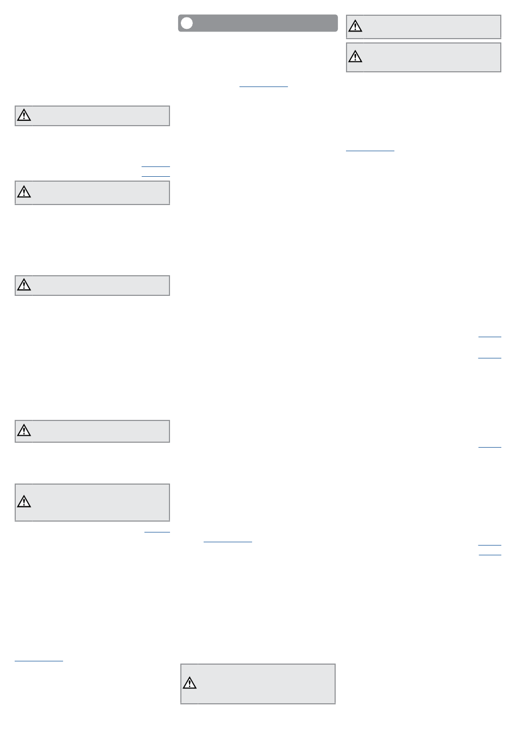The height and width of the screenshot is (731, 516).
Task: Open the topmost blue link in the right column
Action: (489, 337)
